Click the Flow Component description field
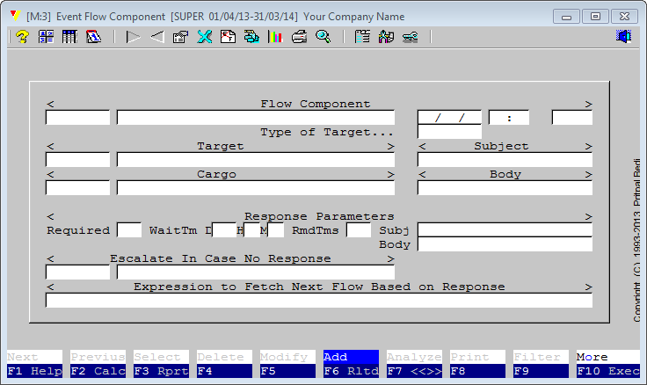 [256, 118]
